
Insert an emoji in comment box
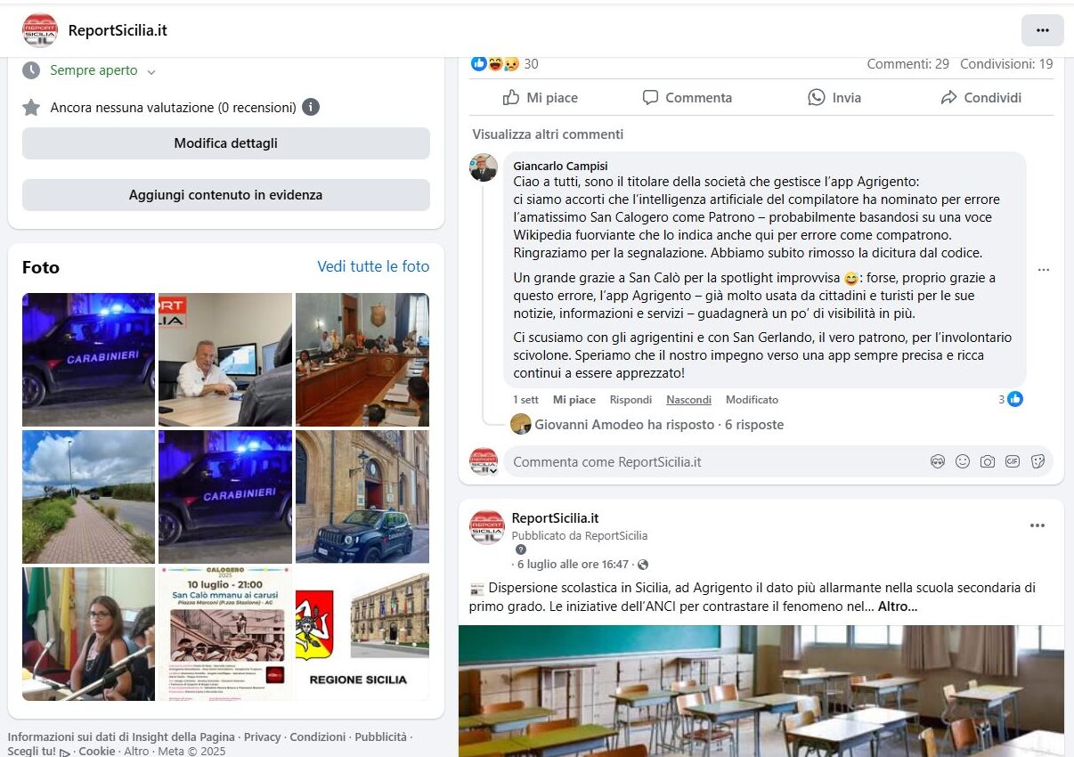pyautogui.click(x=962, y=461)
